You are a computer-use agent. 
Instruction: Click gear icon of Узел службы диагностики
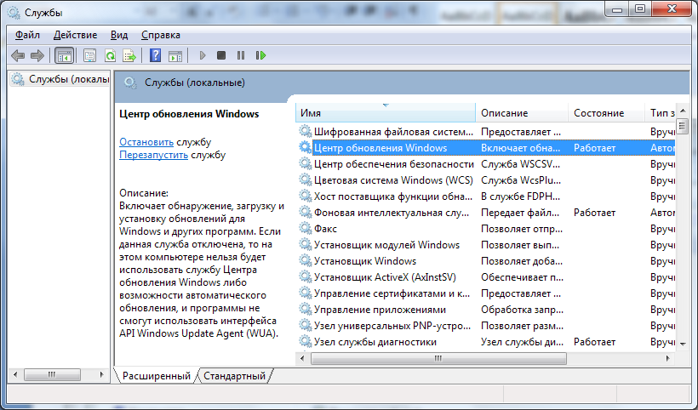pyautogui.click(x=305, y=342)
